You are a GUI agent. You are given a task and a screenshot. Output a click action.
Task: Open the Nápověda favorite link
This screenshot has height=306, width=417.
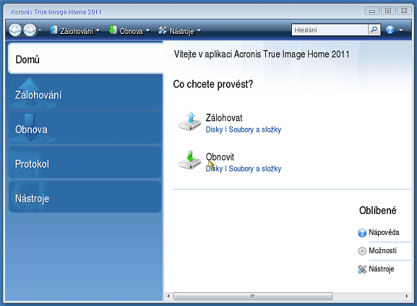(x=384, y=232)
